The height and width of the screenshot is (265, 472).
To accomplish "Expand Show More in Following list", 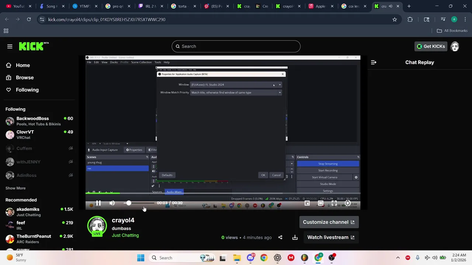I will point(15,188).
